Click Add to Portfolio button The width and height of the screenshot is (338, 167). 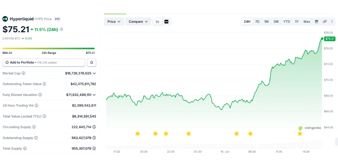44,62
